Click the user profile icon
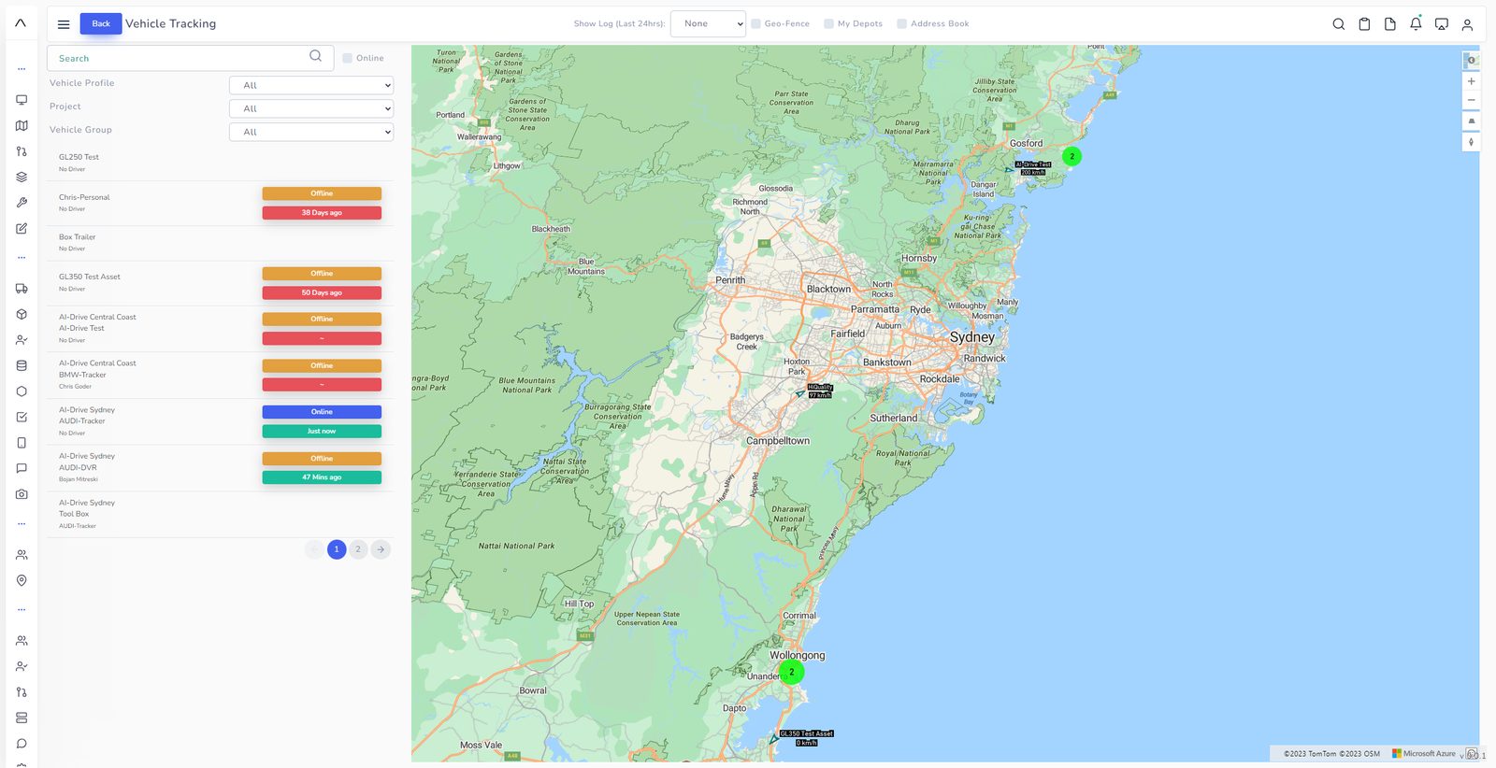 click(x=1467, y=24)
